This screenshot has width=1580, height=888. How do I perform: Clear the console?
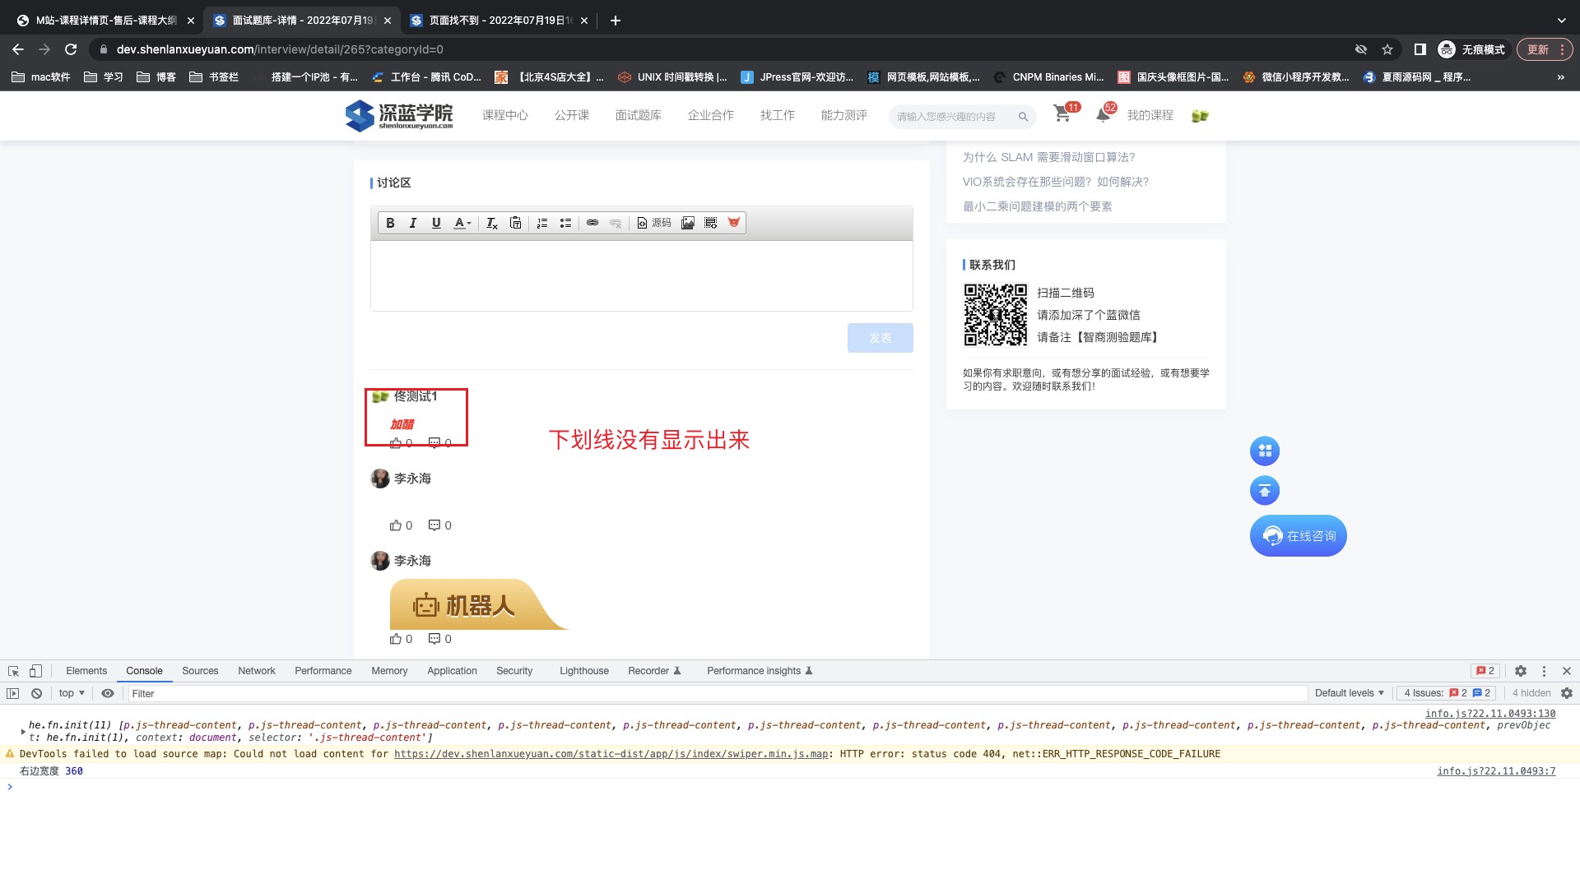click(x=36, y=693)
